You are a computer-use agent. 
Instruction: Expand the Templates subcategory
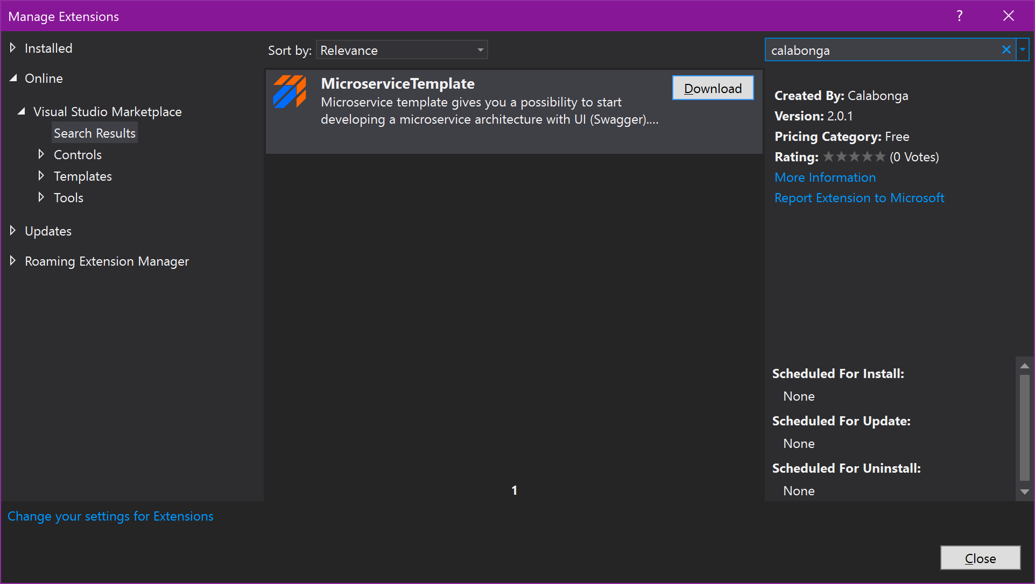41,176
